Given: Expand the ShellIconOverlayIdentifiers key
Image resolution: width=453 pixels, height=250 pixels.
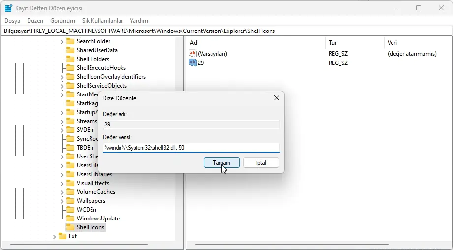Looking at the screenshot, I should (x=62, y=77).
